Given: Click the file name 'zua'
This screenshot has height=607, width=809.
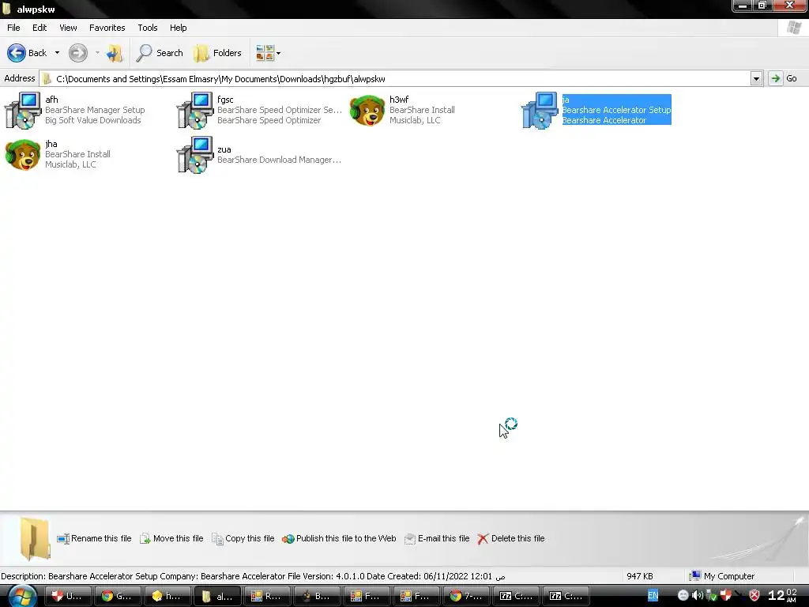Looking at the screenshot, I should pos(224,149).
